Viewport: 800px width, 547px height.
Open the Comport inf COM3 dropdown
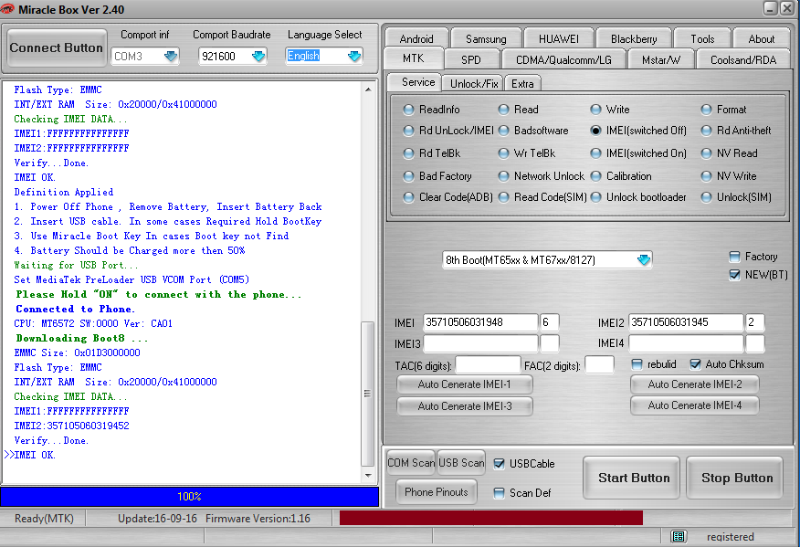point(171,56)
